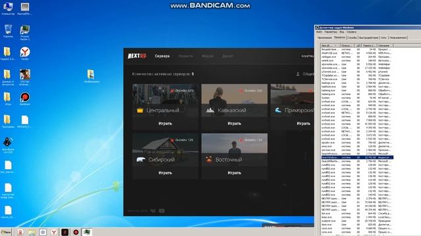
Task: Open the YouTube link icon in launcher footer
Action: pyautogui.click(x=162, y=211)
